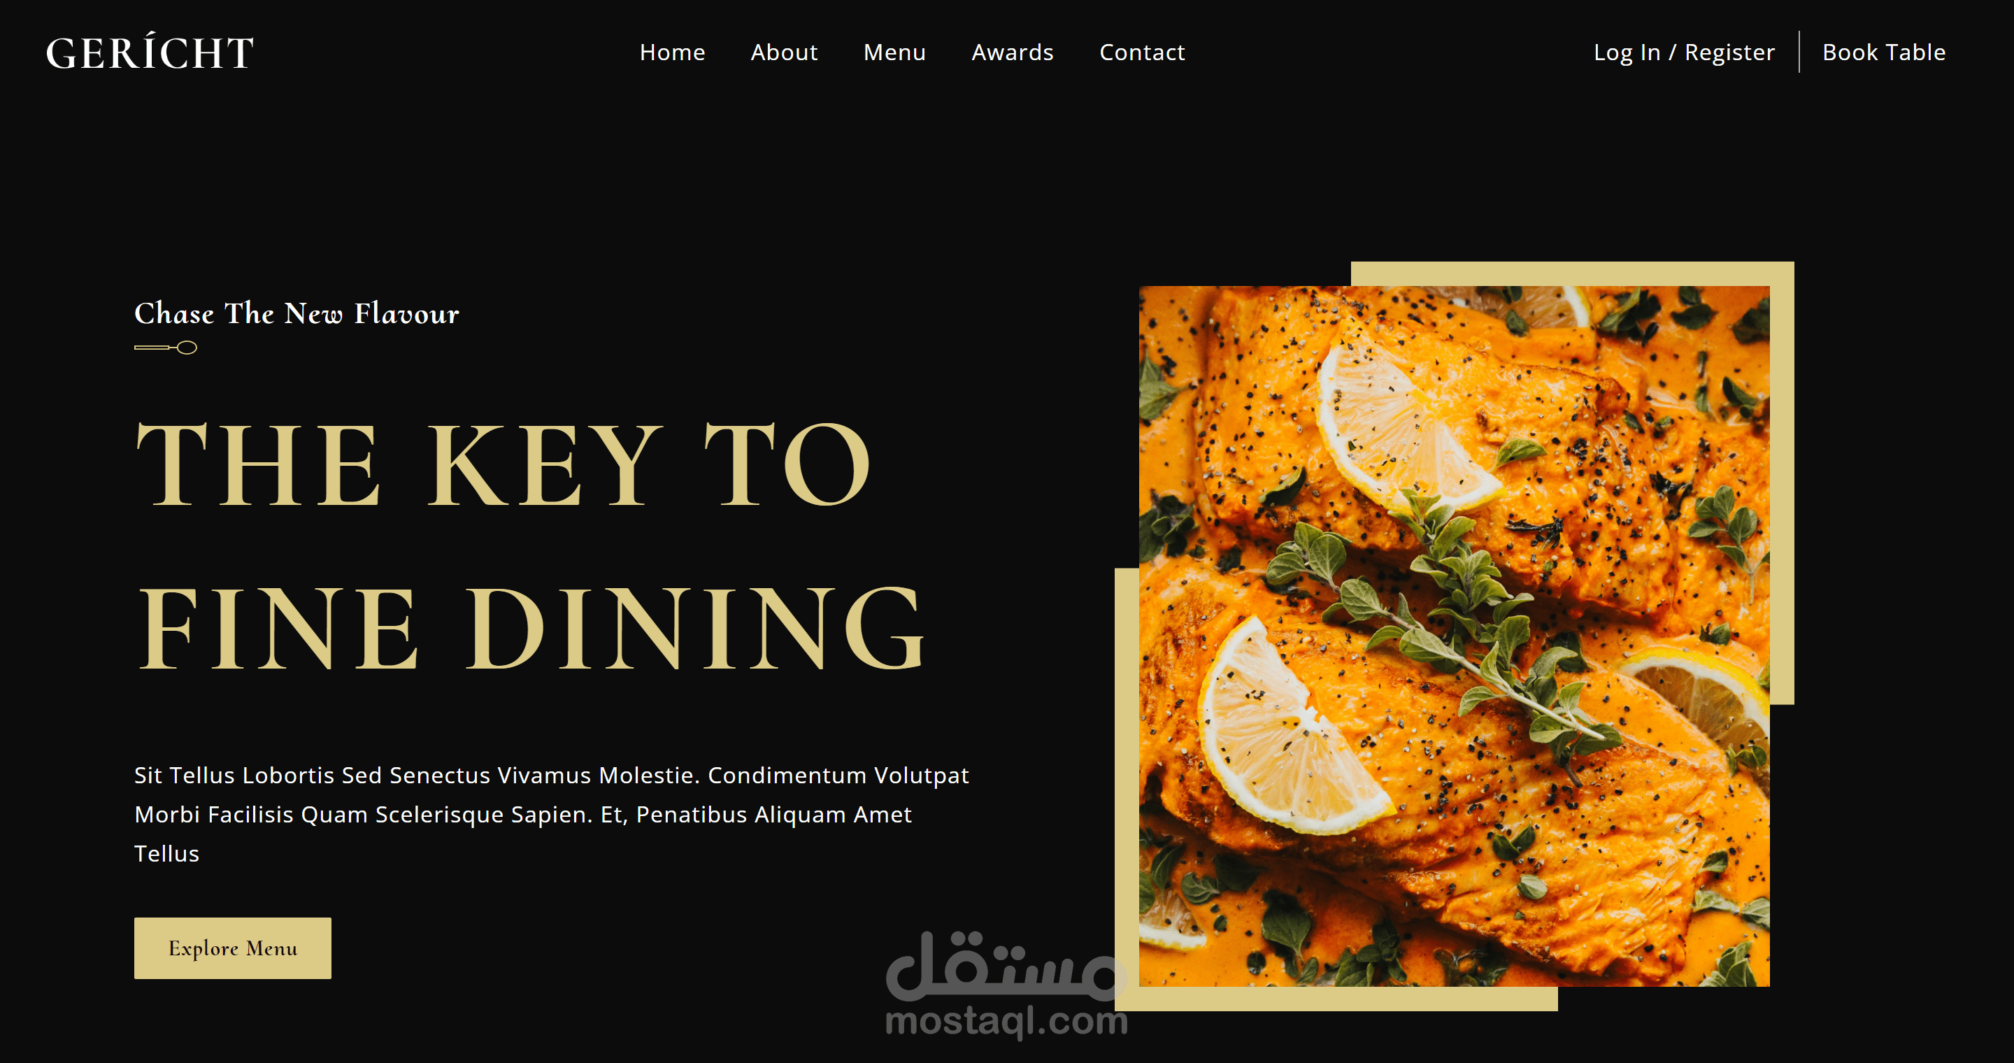Click gold frame corner above the photo
This screenshot has width=2014, height=1063.
tap(1572, 273)
